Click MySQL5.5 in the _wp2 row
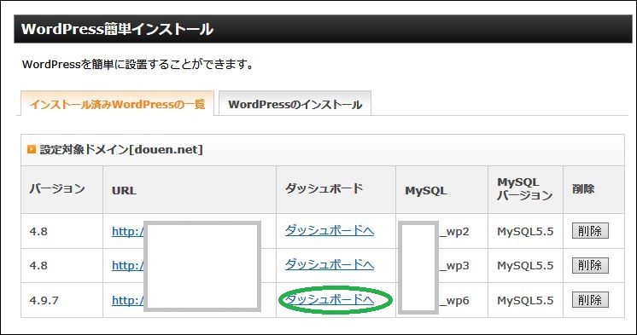The width and height of the screenshot is (637, 335). (525, 231)
